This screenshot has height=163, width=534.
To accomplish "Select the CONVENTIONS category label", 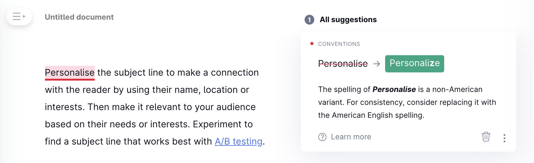I will tap(339, 44).
